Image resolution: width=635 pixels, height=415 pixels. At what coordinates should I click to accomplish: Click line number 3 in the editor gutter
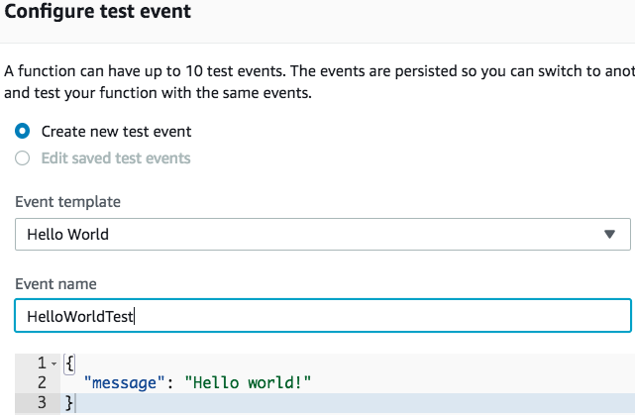point(41,401)
